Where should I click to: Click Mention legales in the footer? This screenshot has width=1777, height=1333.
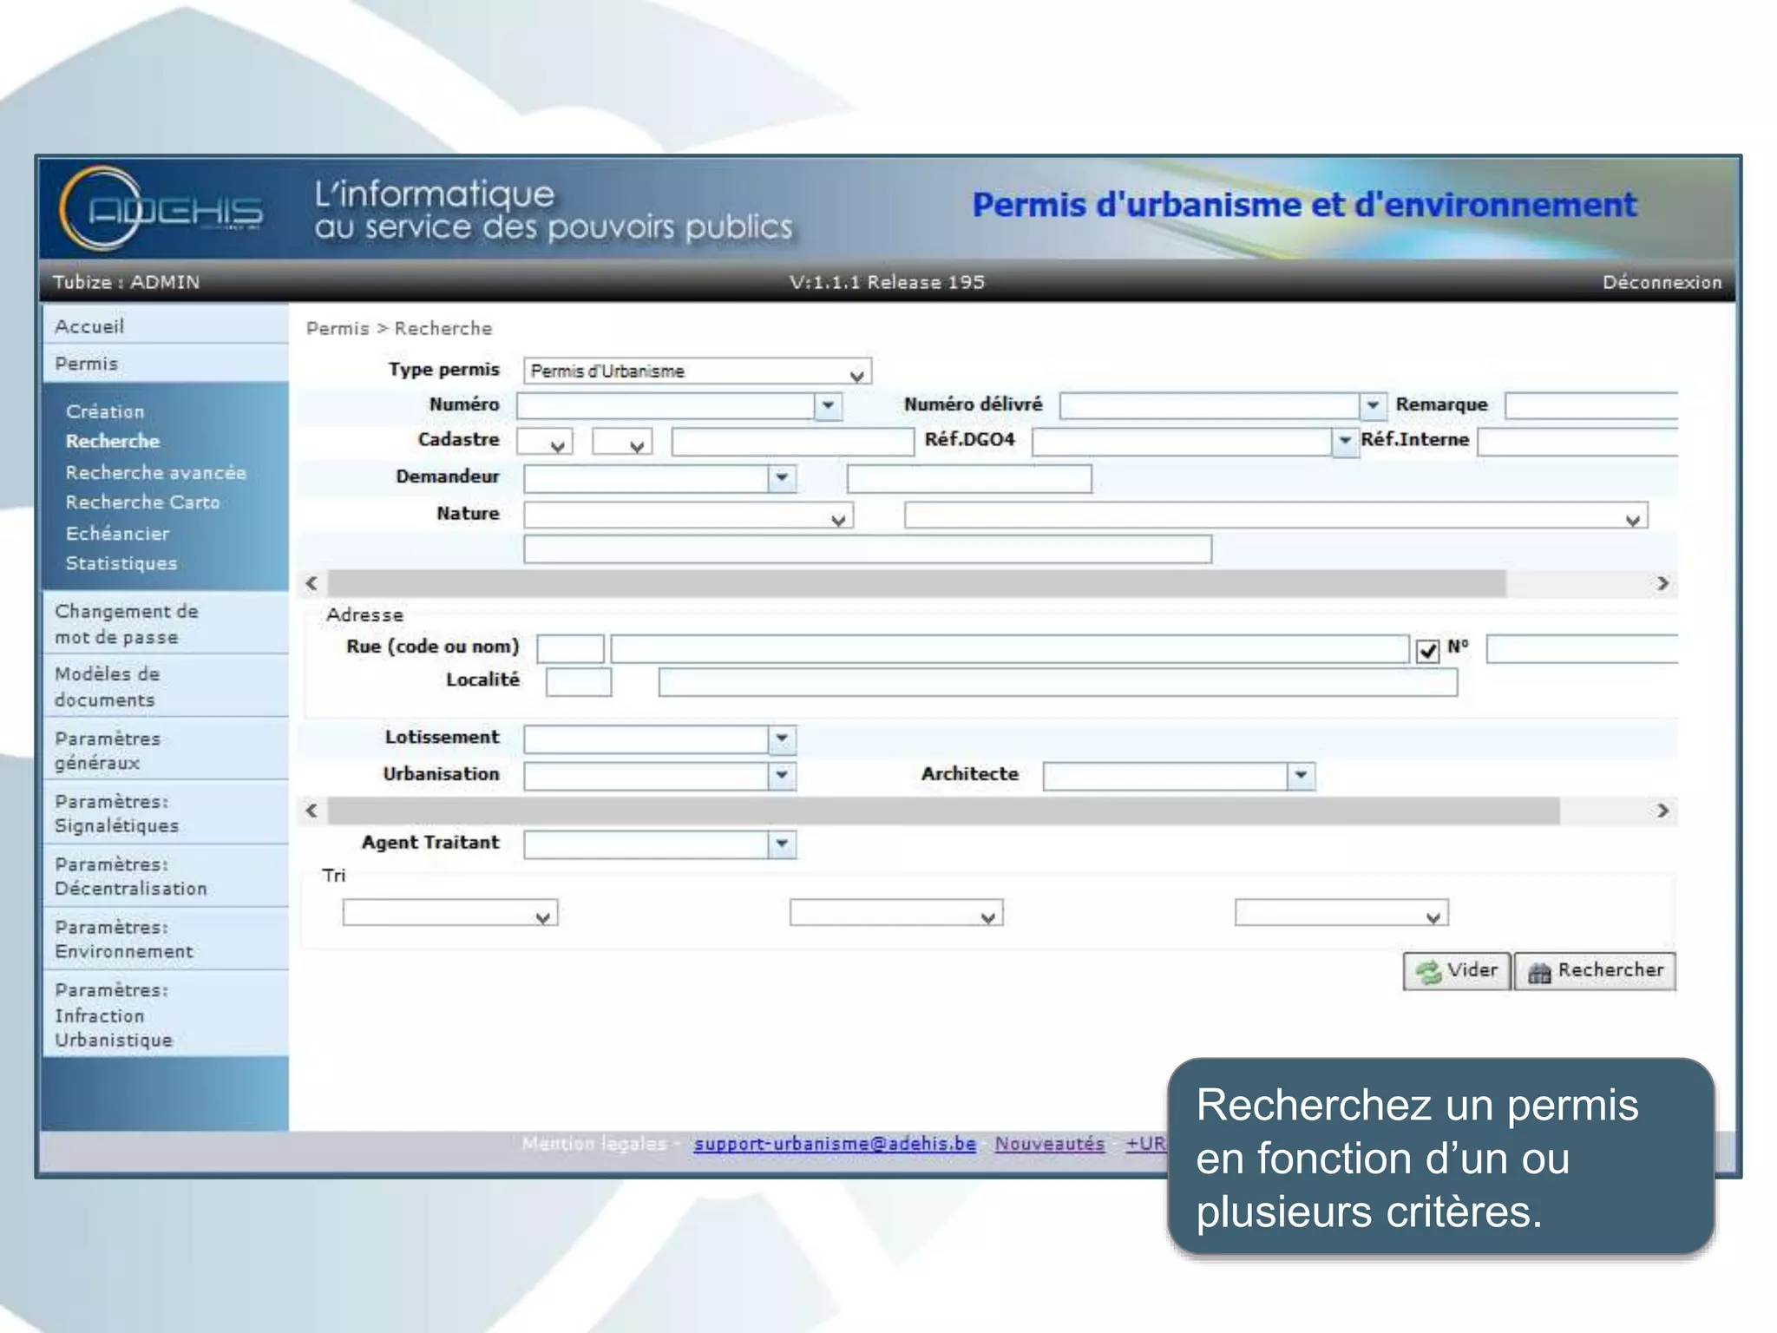point(594,1144)
